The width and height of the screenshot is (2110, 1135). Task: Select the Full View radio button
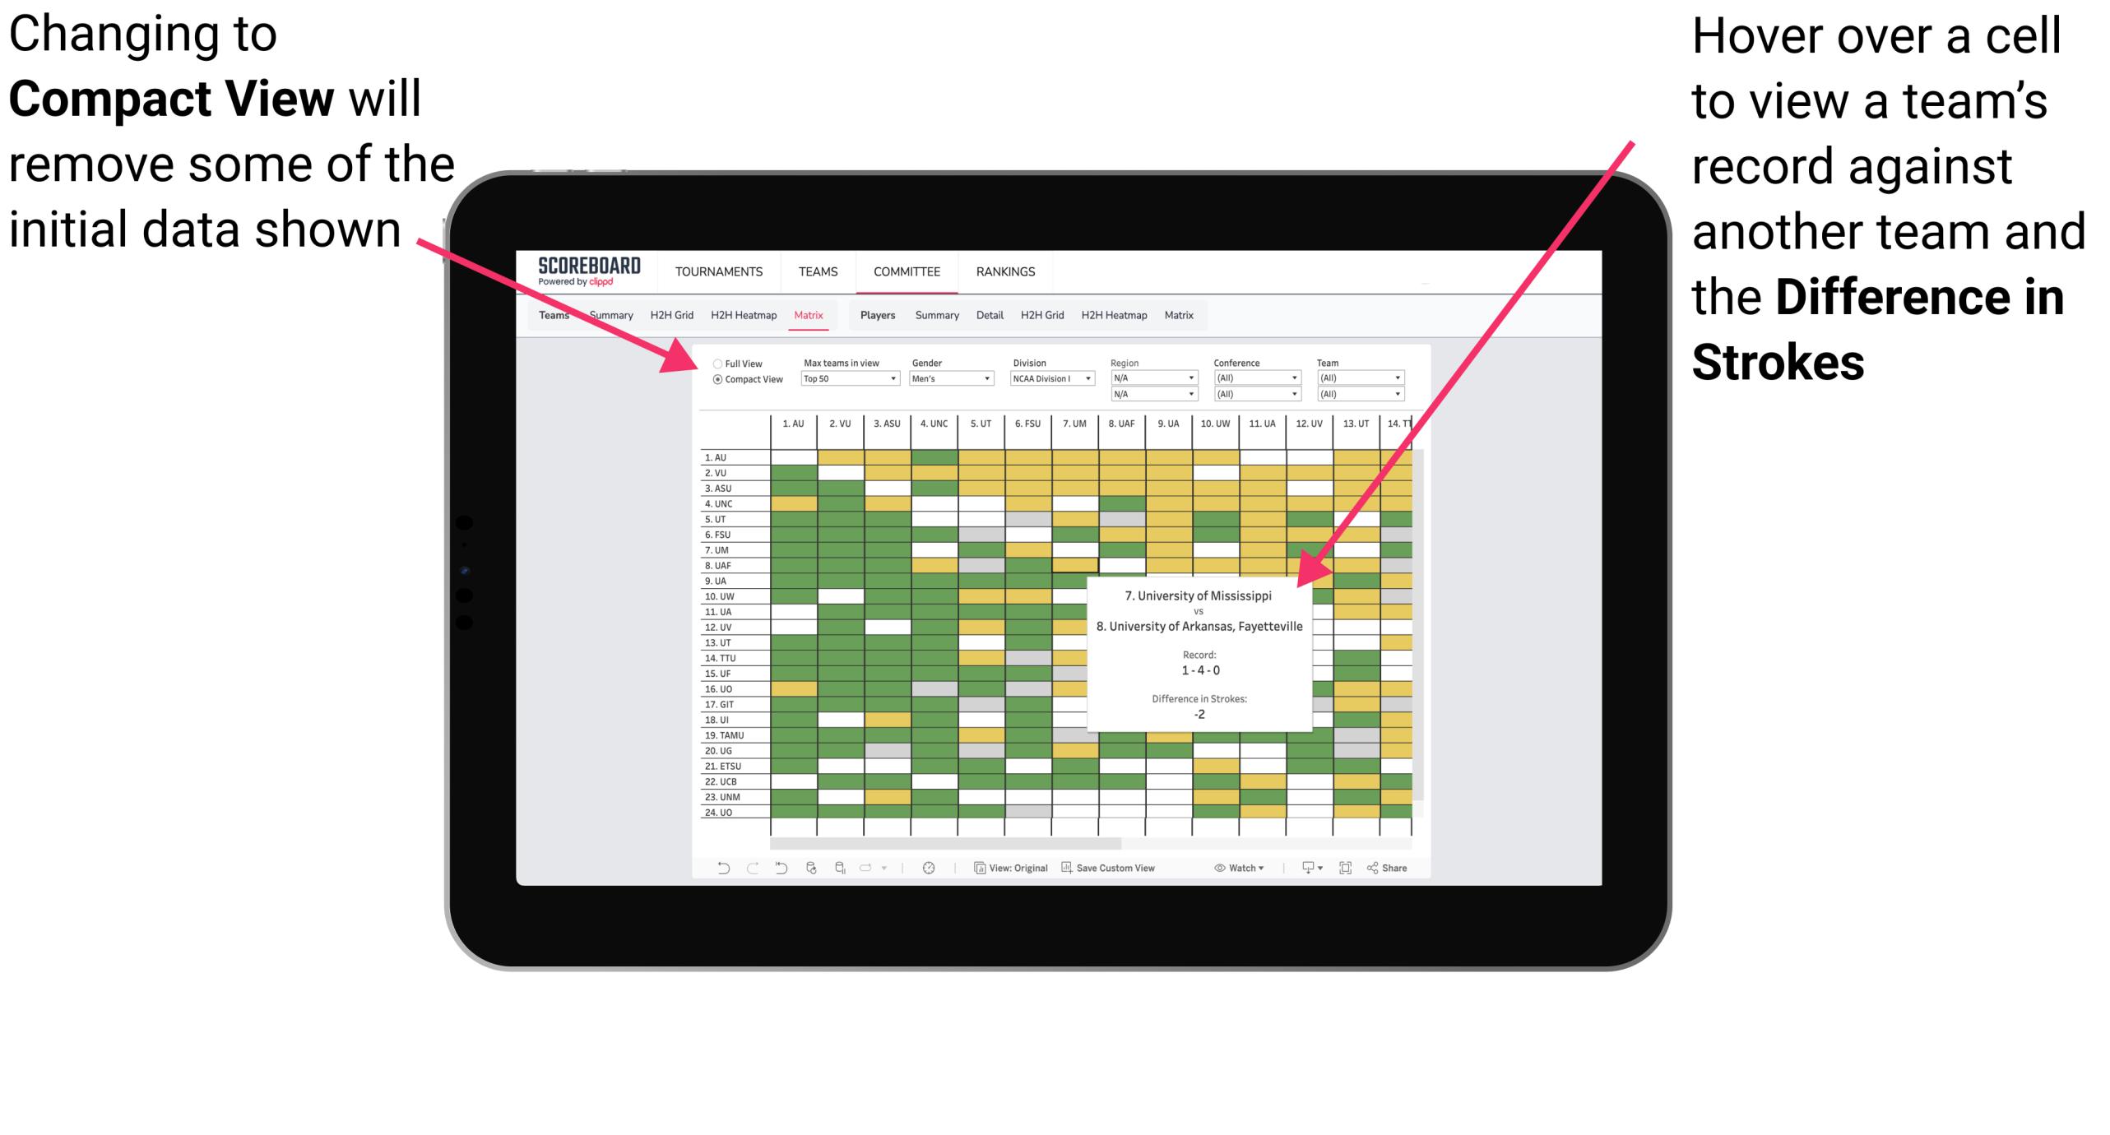click(716, 365)
